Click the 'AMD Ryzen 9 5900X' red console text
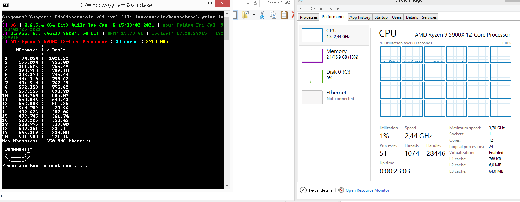The height and width of the screenshot is (202, 520). click(59, 42)
